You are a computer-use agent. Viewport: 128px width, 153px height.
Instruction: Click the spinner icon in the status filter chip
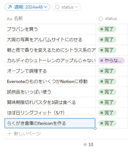point(57,7)
